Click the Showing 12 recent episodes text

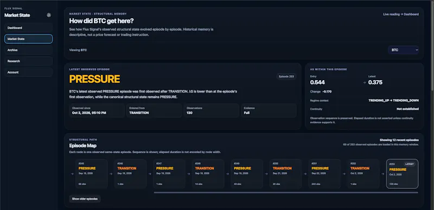click(x=399, y=140)
